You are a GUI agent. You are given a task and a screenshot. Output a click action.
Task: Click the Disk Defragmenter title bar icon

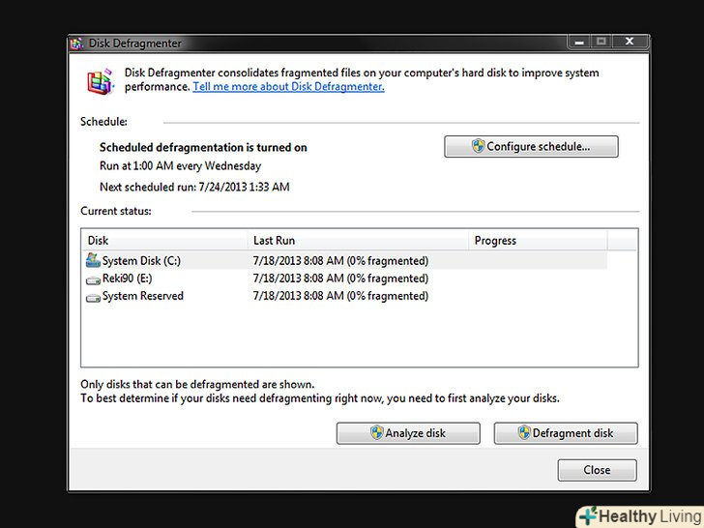coord(76,44)
